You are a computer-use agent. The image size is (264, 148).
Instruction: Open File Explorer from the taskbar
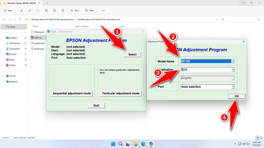pyautogui.click(x=136, y=144)
